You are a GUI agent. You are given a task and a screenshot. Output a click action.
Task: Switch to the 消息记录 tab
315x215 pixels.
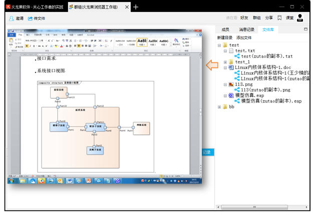click(x=246, y=29)
